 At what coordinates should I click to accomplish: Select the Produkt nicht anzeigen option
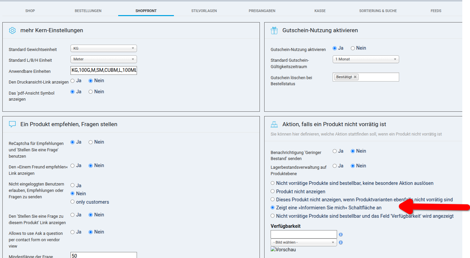[273, 192]
